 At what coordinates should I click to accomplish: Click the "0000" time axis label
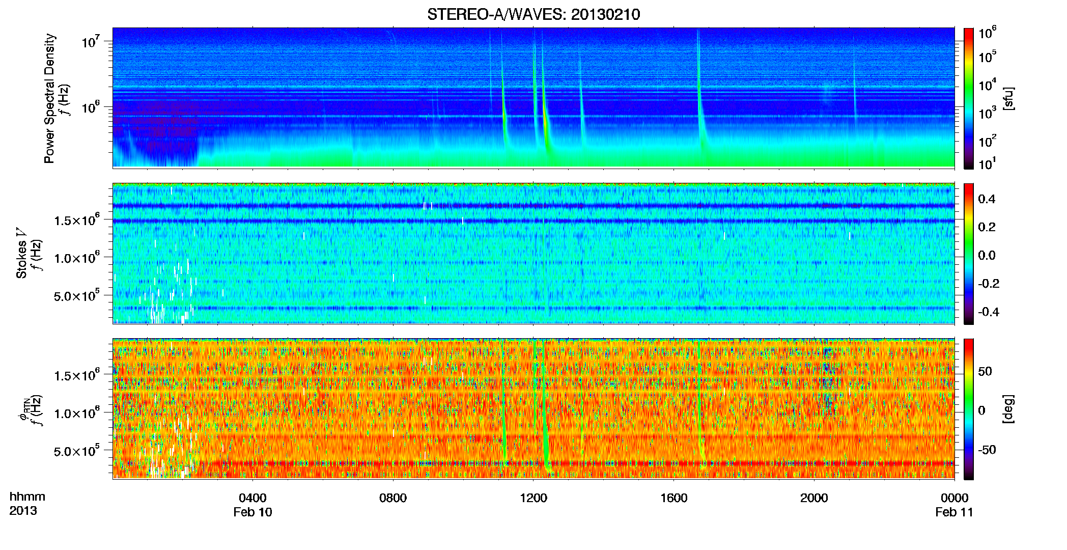pos(954,498)
